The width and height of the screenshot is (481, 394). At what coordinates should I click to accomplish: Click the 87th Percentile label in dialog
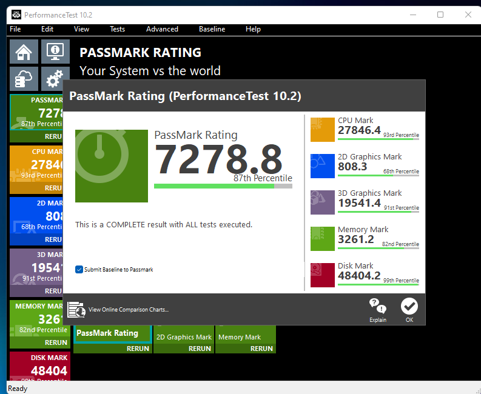point(263,178)
